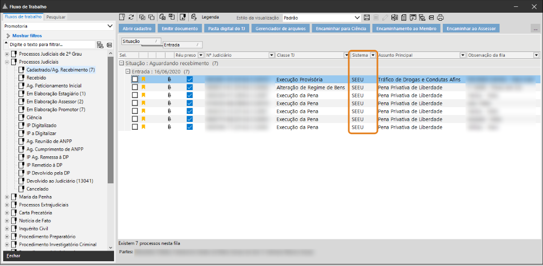Click Situação grouping header chip

click(142, 41)
